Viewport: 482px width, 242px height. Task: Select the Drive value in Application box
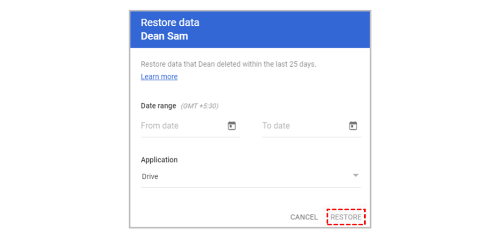coord(150,176)
